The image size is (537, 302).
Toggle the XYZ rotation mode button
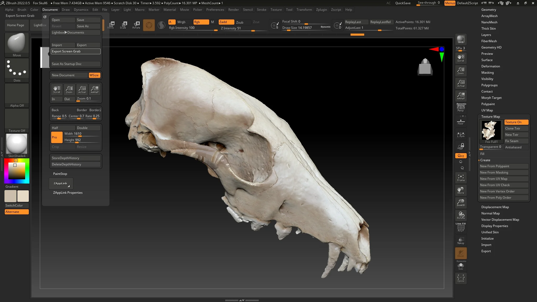461,156
